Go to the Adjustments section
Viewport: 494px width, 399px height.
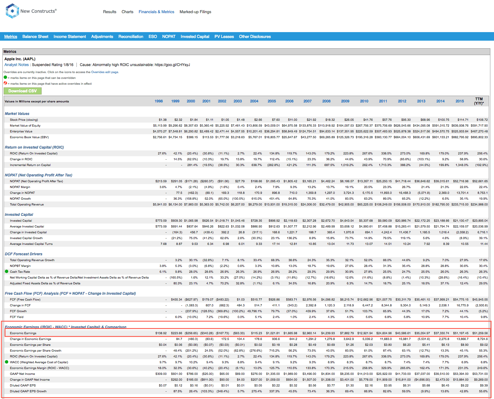point(102,37)
